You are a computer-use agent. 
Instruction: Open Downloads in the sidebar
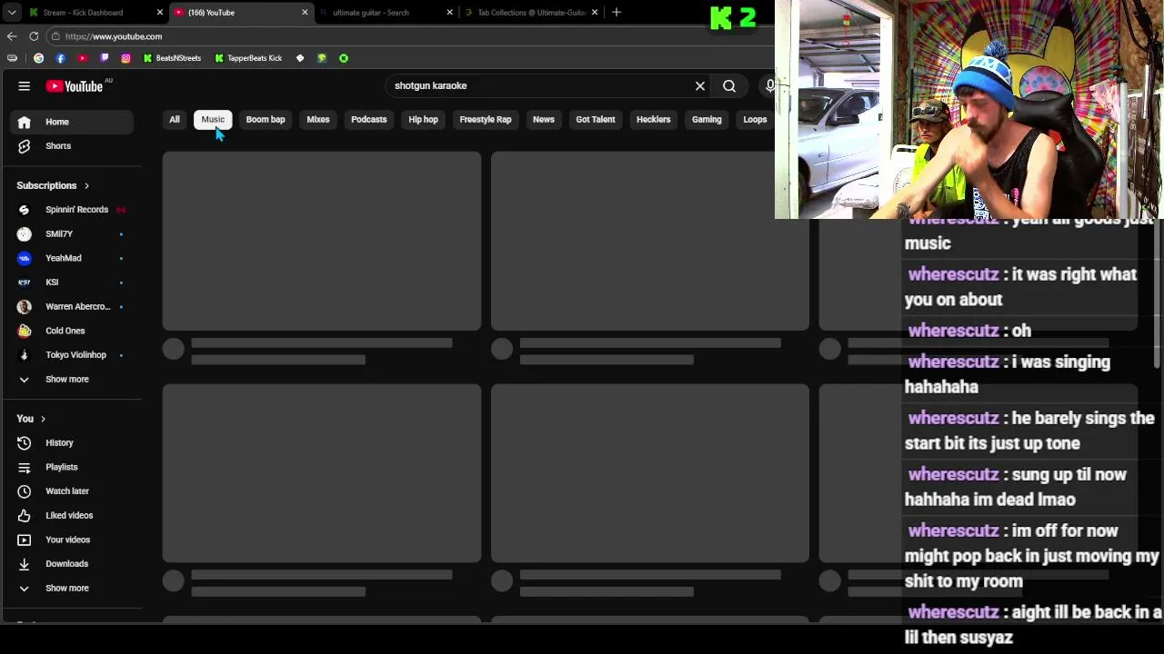coord(71,564)
